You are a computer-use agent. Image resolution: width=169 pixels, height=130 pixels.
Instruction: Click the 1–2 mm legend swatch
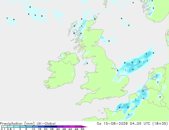tap(17, 127)
